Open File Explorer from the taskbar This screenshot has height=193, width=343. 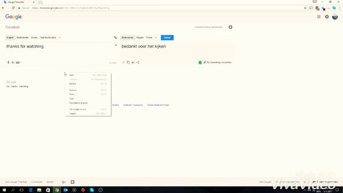(39, 190)
